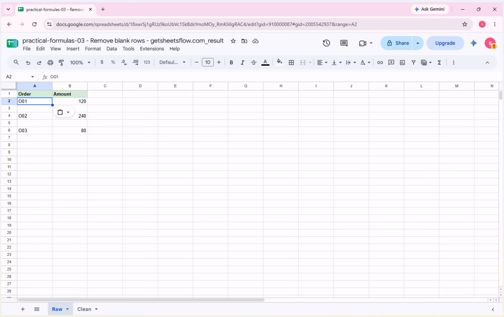Image resolution: width=504 pixels, height=317 pixels.
Task: Add a new sheet
Action: coord(23,309)
